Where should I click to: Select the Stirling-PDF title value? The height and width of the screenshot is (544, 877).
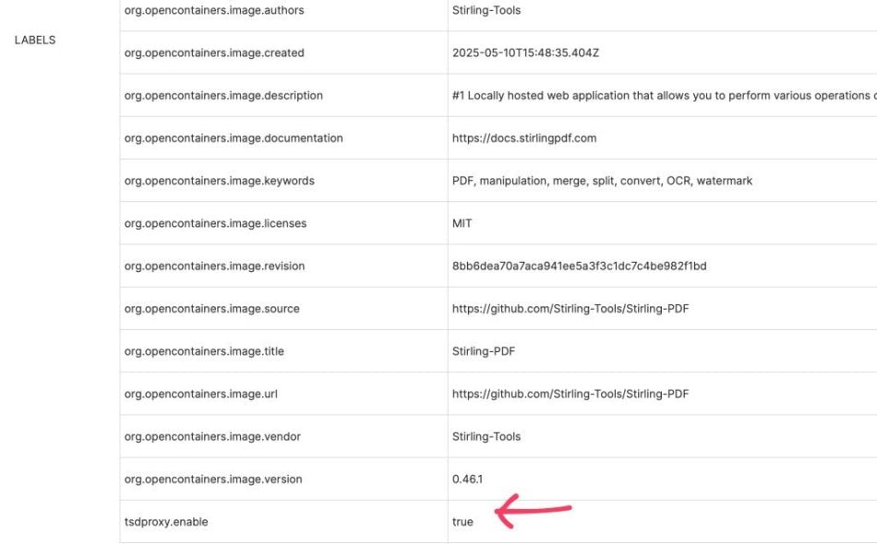483,351
